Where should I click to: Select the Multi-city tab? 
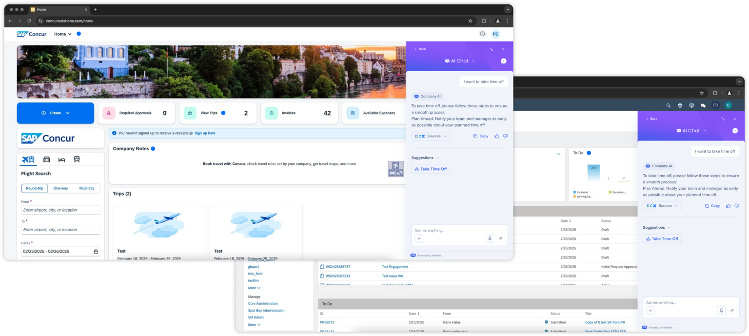[86, 188]
